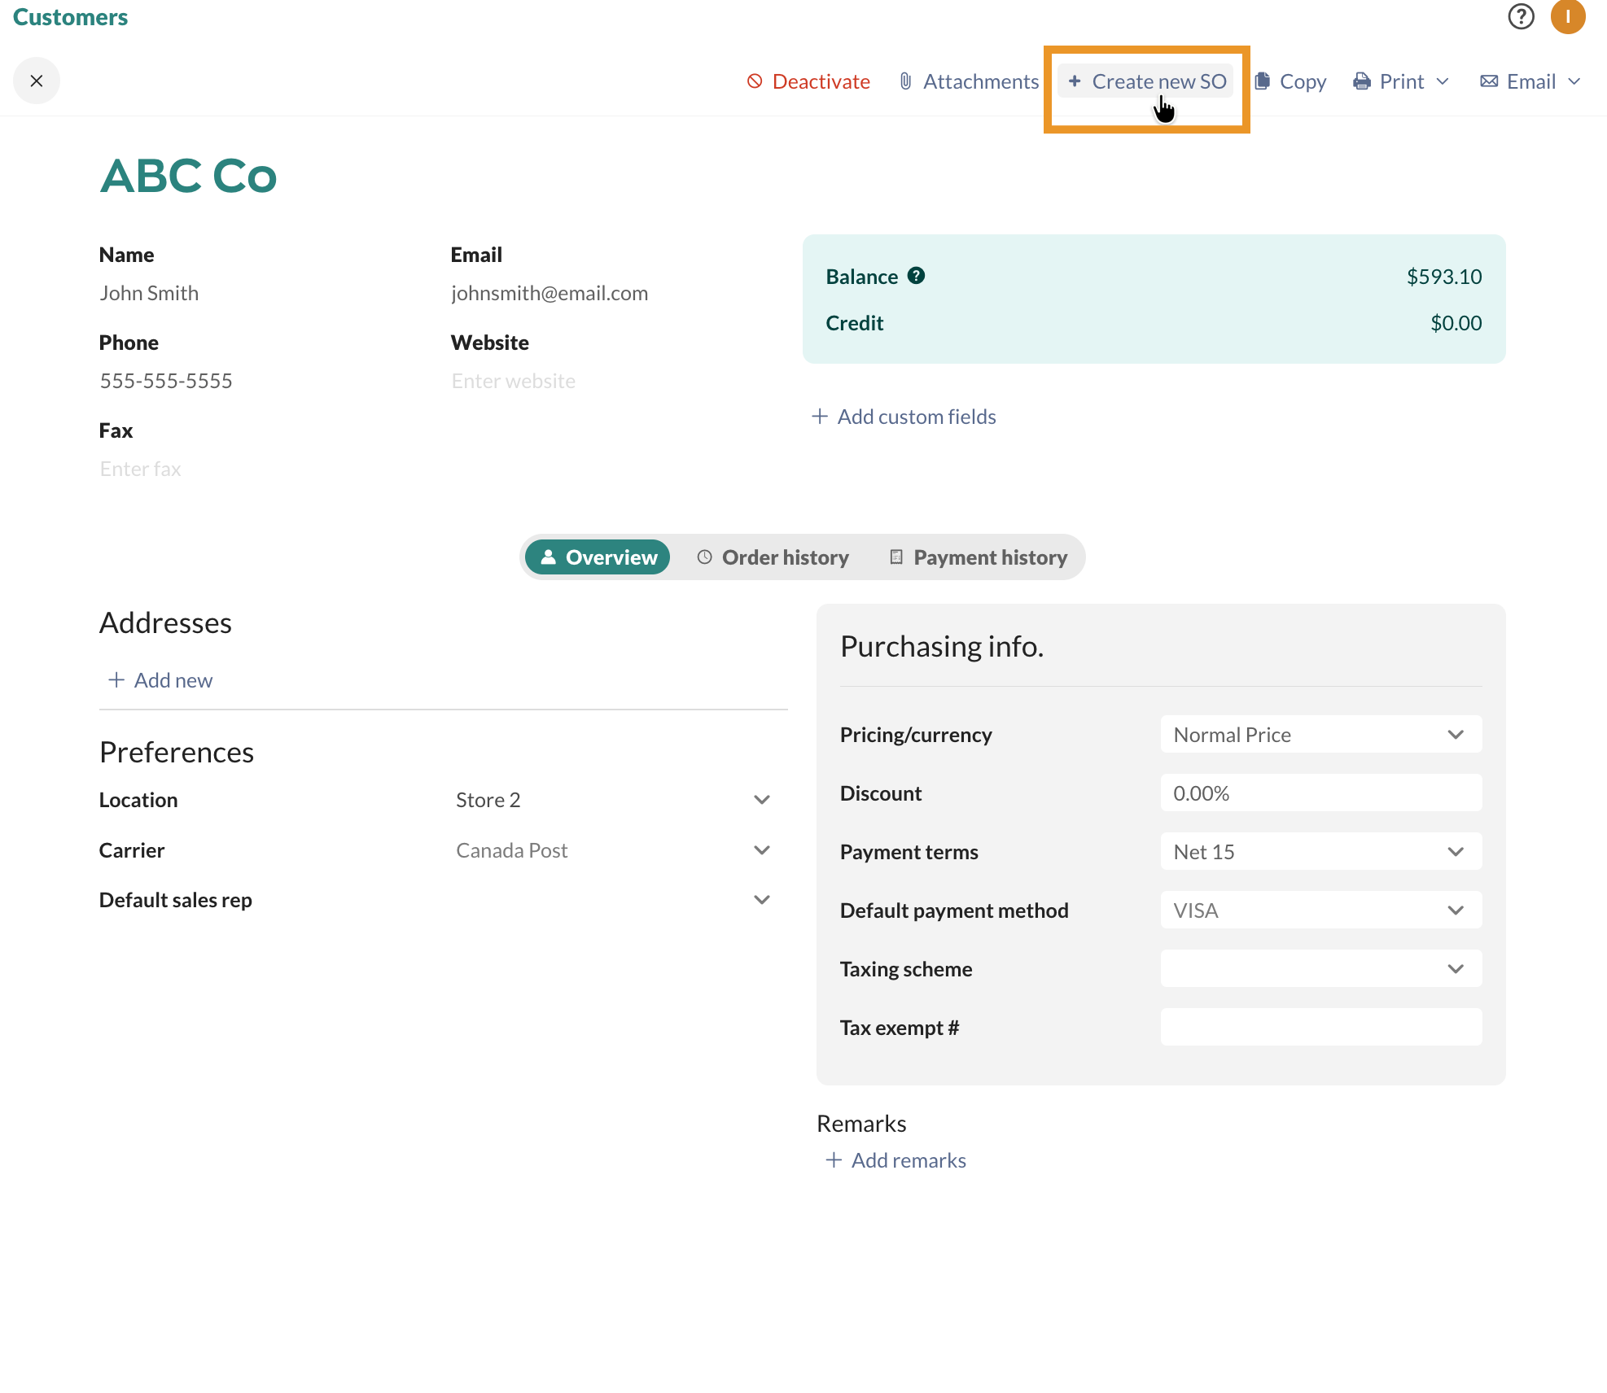
Task: Click the Email envelope icon
Action: coord(1489,81)
